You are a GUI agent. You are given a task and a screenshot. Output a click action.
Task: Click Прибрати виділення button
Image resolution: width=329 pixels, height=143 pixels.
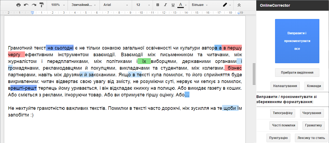click(297, 73)
